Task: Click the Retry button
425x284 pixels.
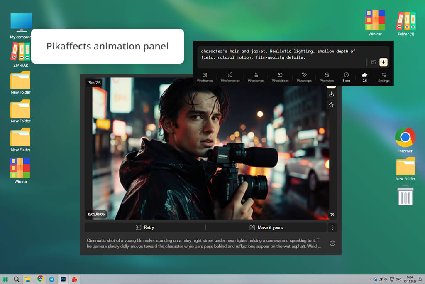Action: [145, 227]
